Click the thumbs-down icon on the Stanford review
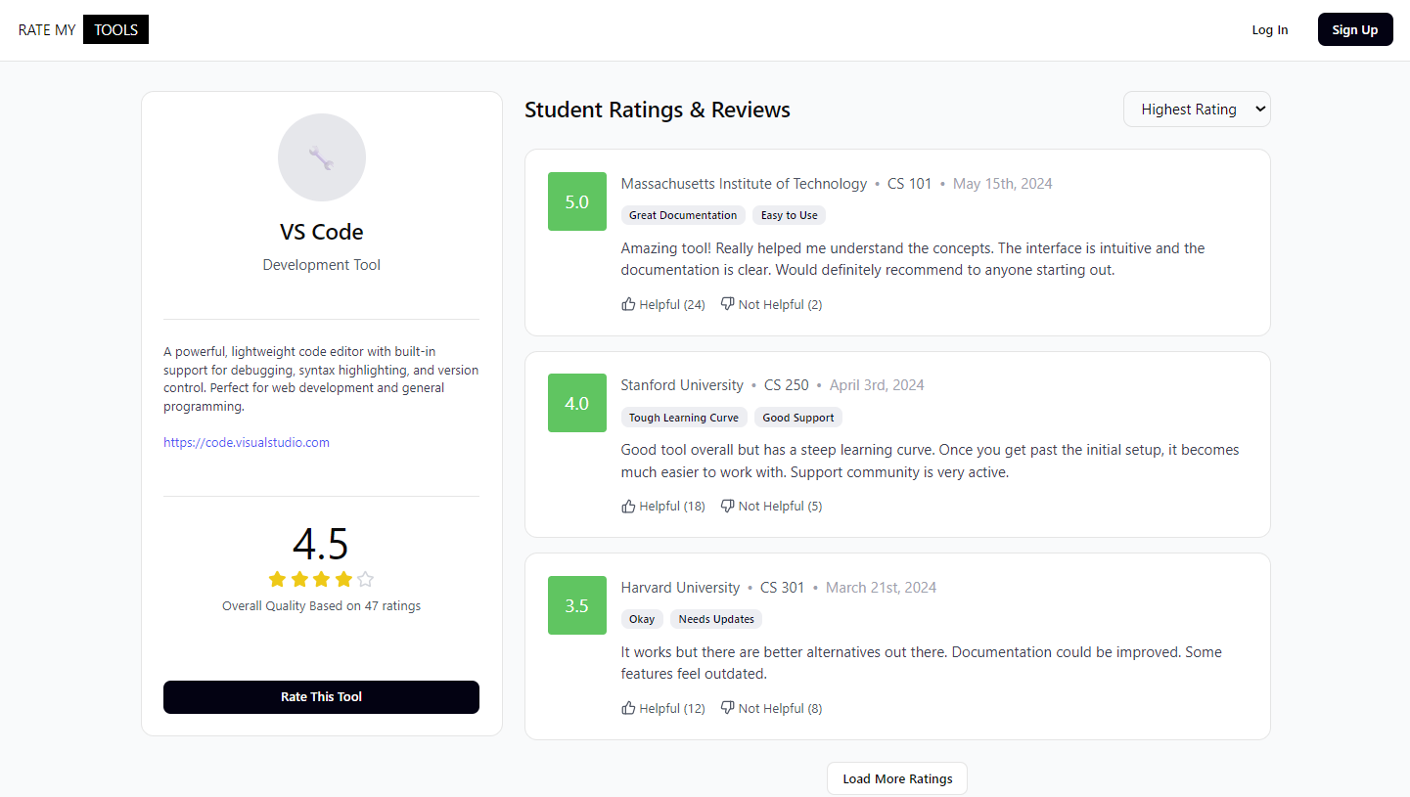Viewport: 1410px width, 797px height. pyautogui.click(x=726, y=506)
